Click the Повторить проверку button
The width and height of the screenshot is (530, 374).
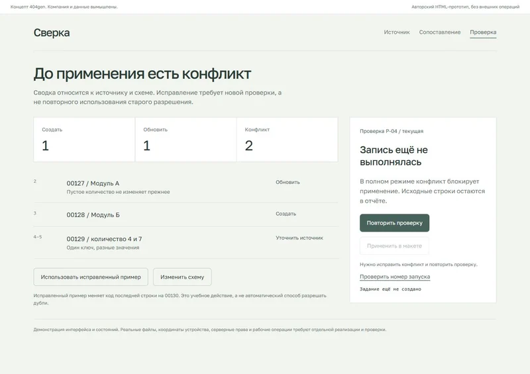pos(394,223)
